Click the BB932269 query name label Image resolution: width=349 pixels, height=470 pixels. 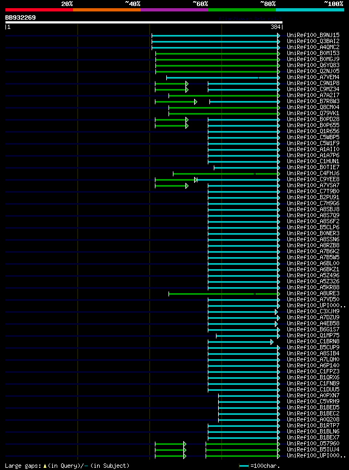(20, 17)
